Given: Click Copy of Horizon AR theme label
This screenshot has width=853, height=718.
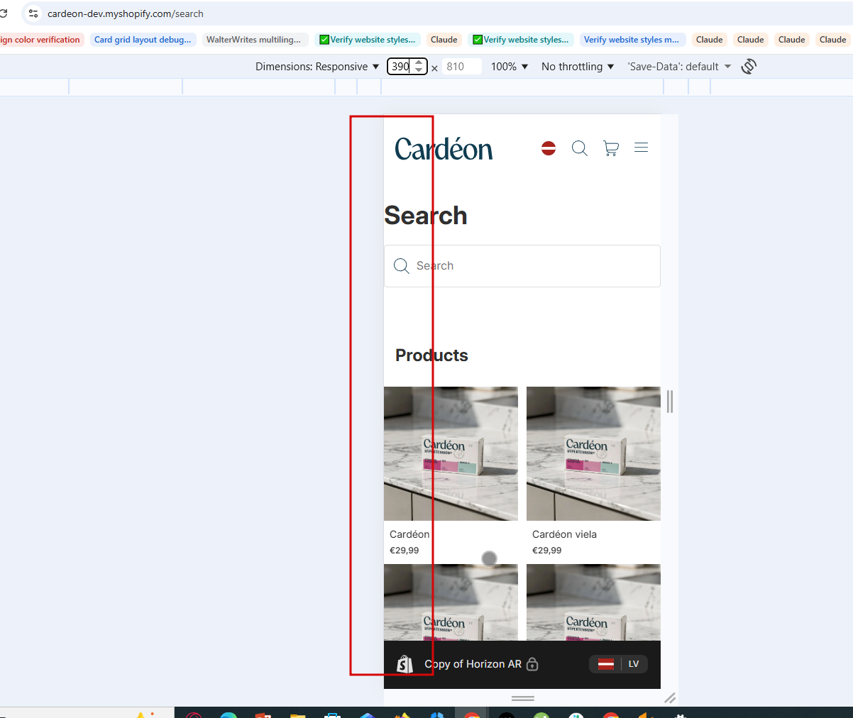Looking at the screenshot, I should click(x=473, y=664).
